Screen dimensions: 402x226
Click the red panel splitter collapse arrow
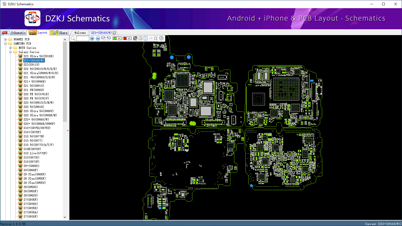pos(68,131)
